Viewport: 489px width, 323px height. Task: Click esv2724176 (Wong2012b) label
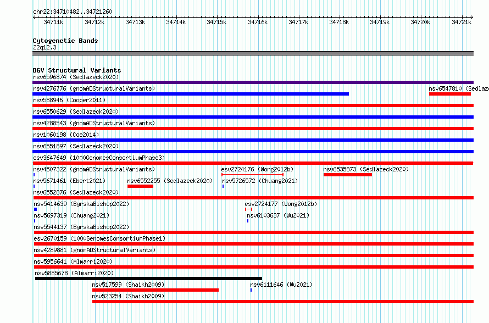click(x=257, y=169)
